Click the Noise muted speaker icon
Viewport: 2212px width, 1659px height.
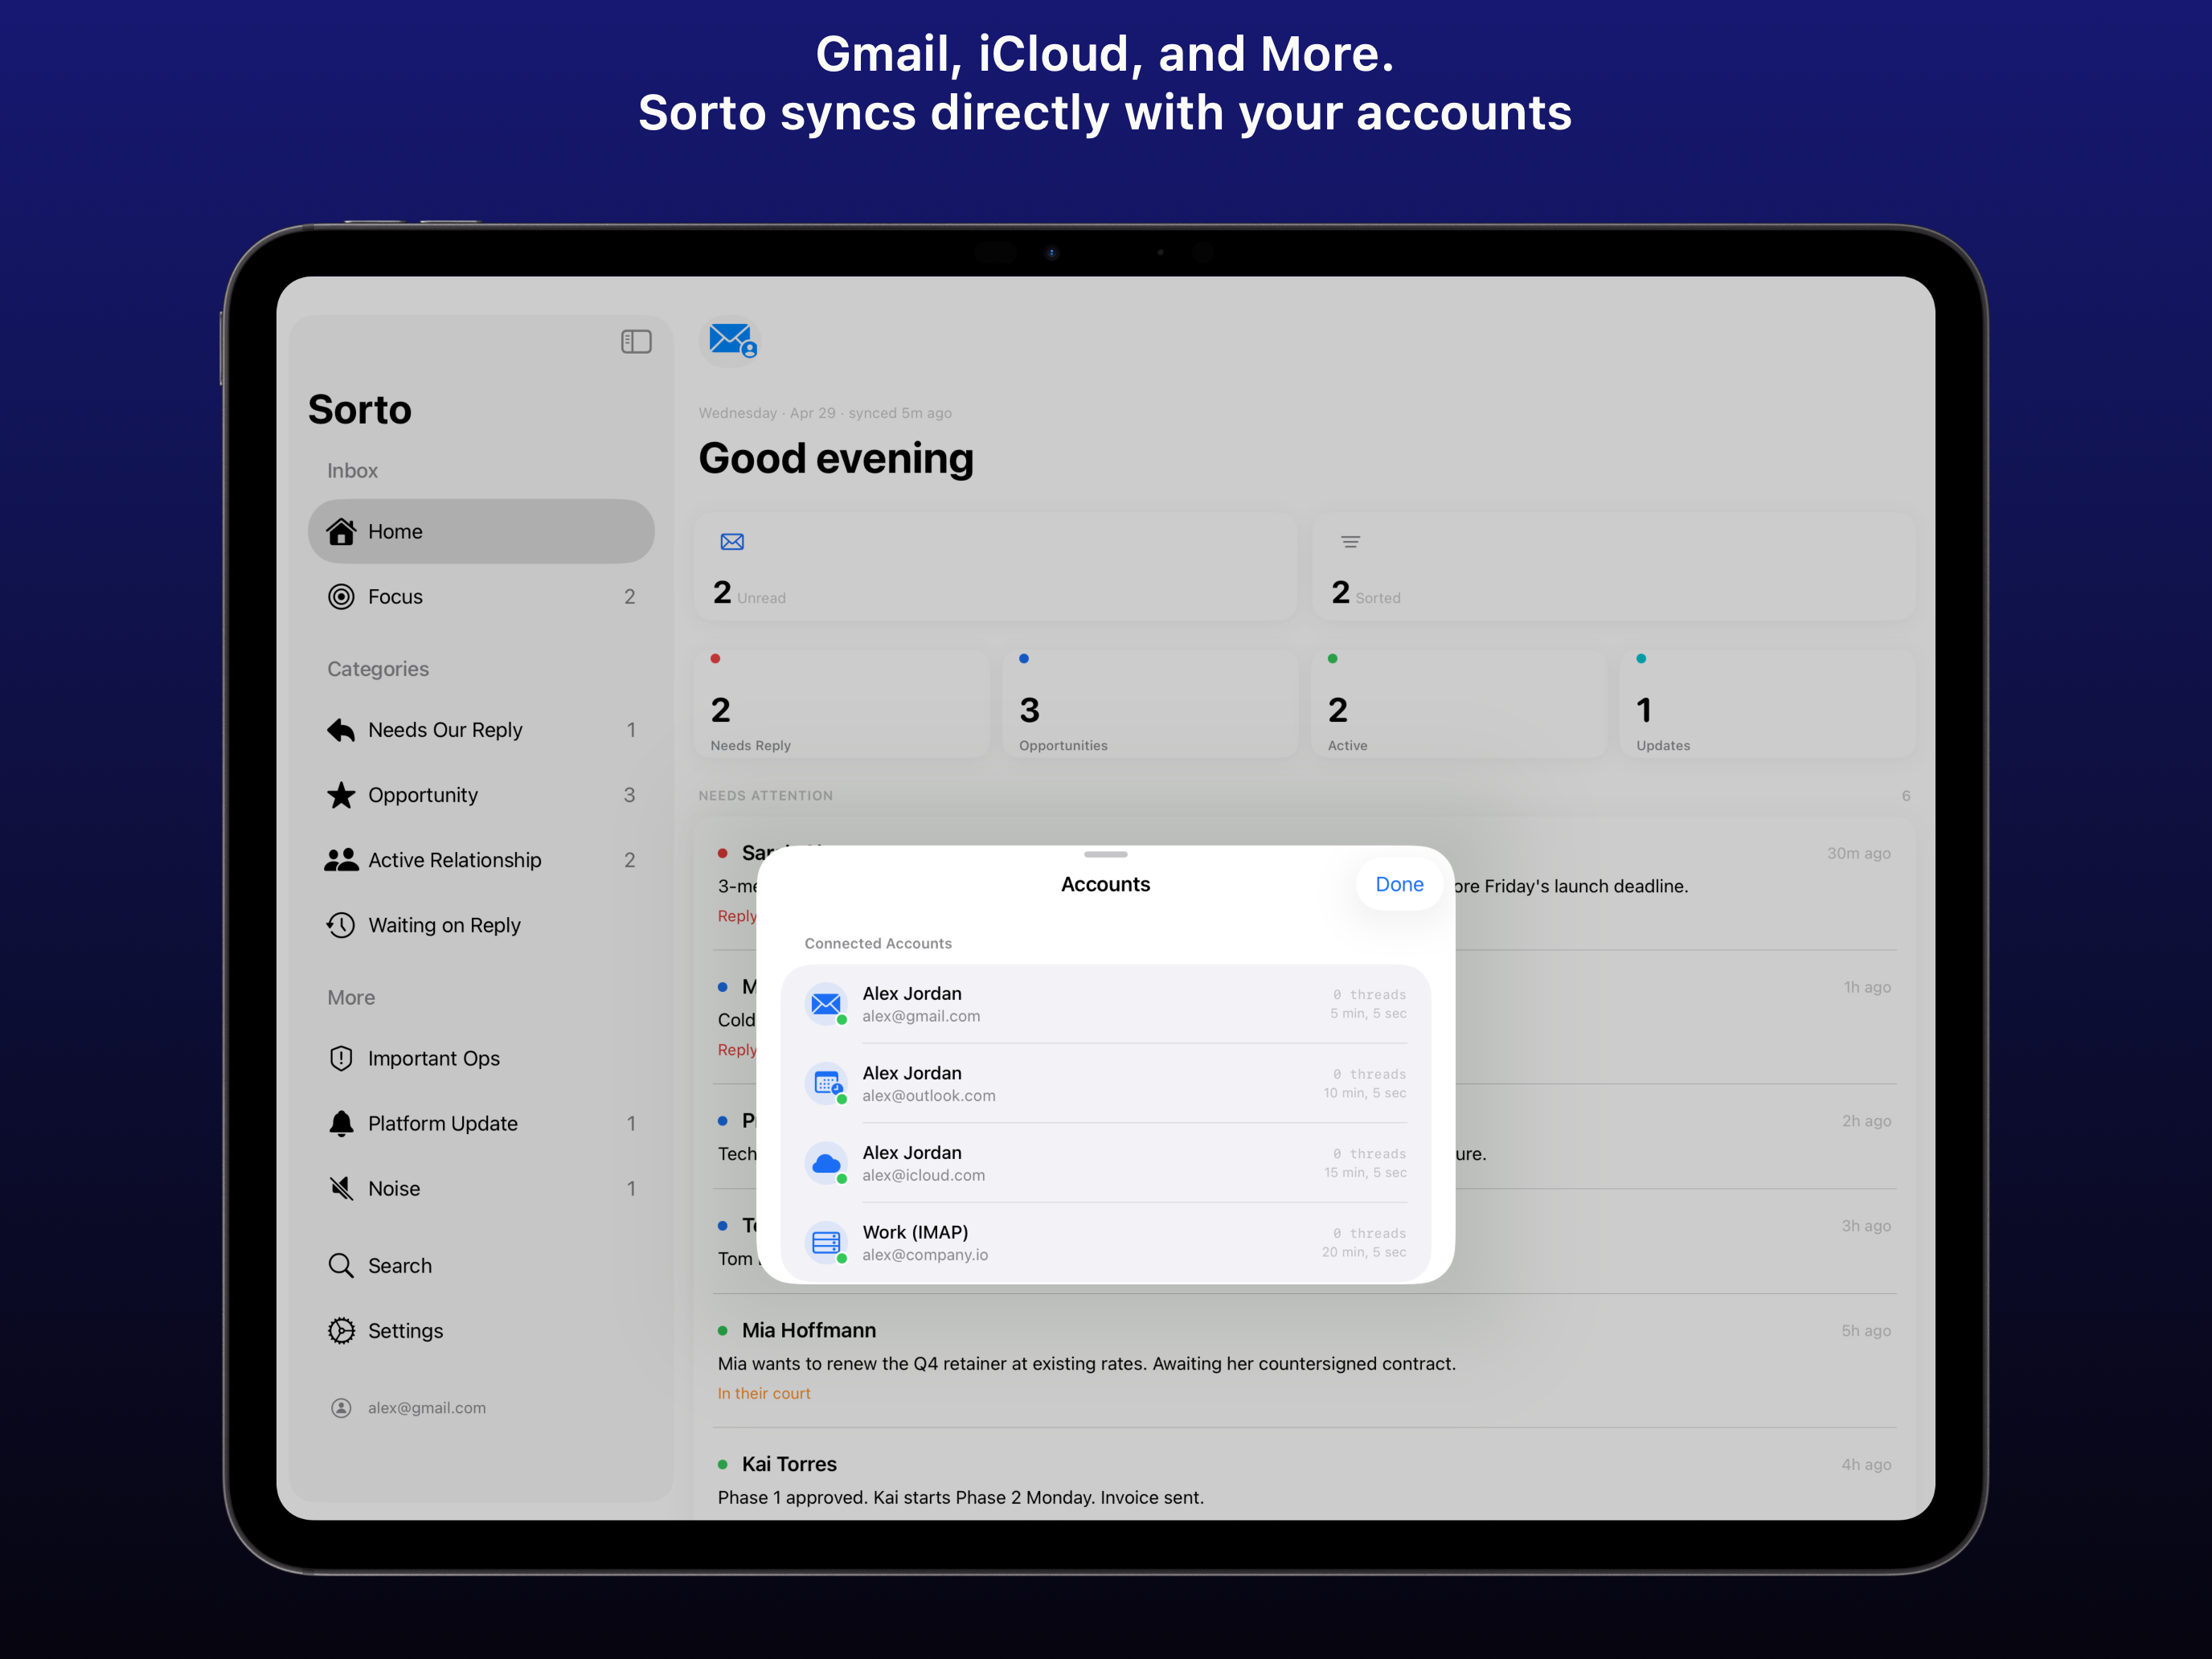(341, 1188)
